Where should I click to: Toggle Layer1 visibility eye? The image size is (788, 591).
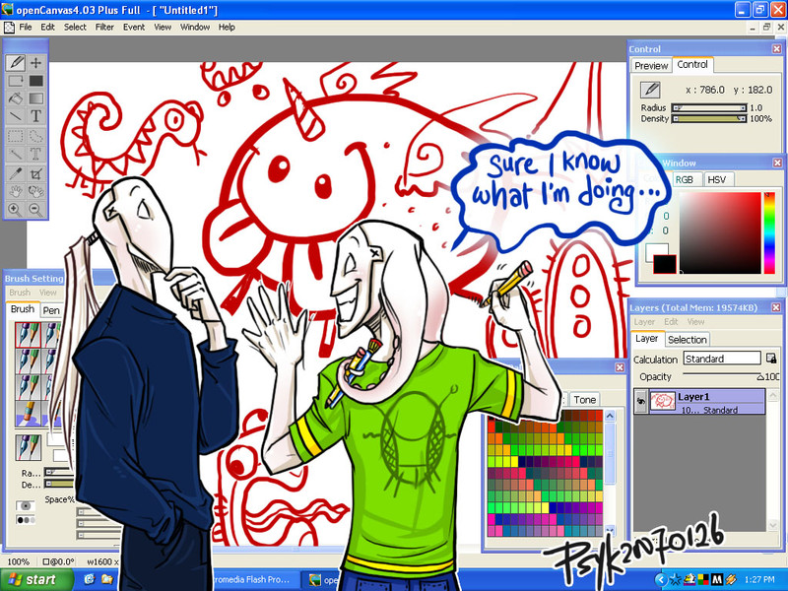[641, 401]
